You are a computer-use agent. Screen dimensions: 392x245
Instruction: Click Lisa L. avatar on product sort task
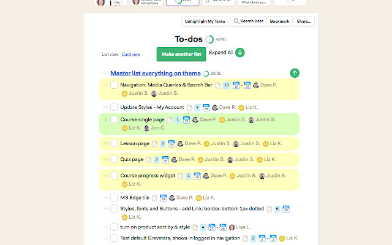pyautogui.click(x=232, y=227)
